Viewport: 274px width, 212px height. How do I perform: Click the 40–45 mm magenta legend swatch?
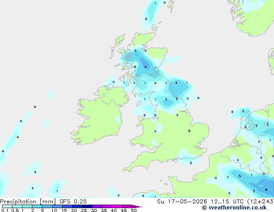tap(117, 206)
